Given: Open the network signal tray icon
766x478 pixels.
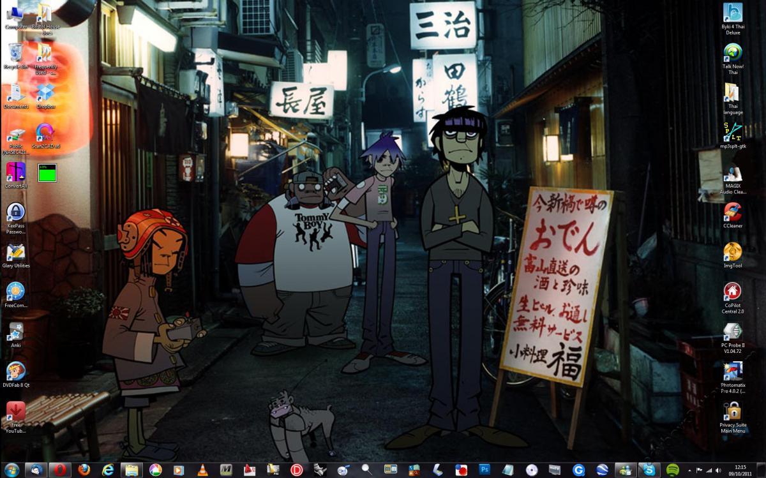Looking at the screenshot, I should [x=709, y=470].
